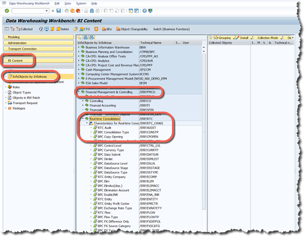Click the Roles icon in navigation
Image resolution: width=305 pixels, height=237 pixels.
(9, 87)
